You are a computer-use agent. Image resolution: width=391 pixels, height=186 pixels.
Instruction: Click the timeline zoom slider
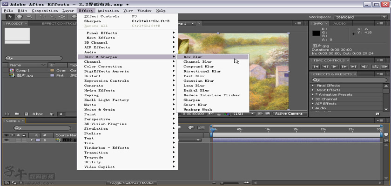230,183
